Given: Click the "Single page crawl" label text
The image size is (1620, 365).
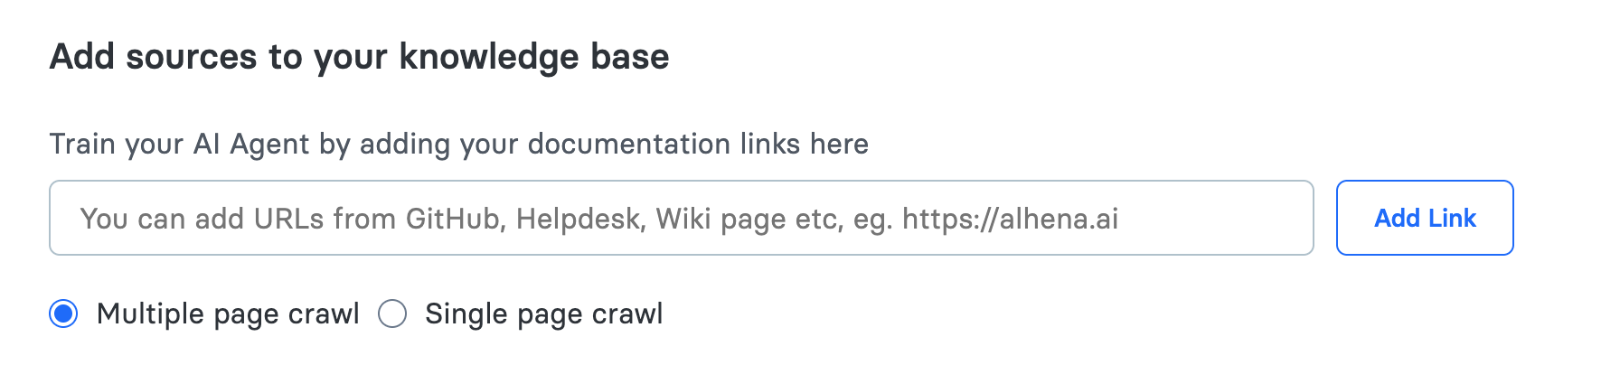Looking at the screenshot, I should click(543, 314).
